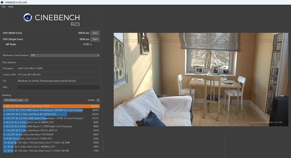Viewport: 291px width, 158px height.
Task: Select ranking row Intel Xeon CPU E5-2697 v2
Action: 51,130
